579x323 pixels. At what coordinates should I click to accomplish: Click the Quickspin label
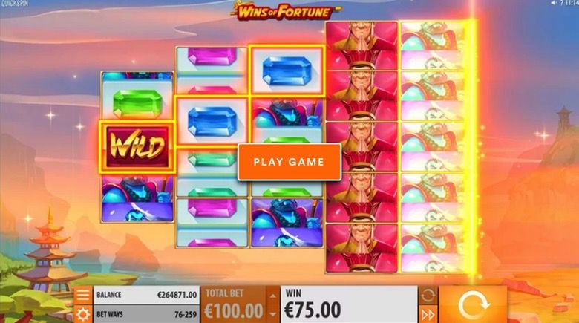(x=14, y=4)
